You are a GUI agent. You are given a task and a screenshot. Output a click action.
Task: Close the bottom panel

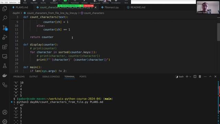click(216, 76)
